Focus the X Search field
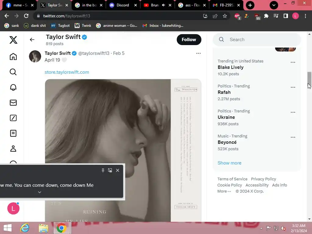312x234 pixels. [257, 40]
